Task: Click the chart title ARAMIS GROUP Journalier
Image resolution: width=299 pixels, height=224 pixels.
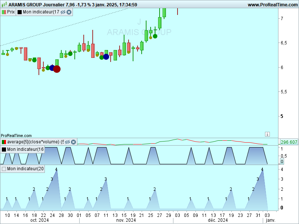Action: [37, 5]
